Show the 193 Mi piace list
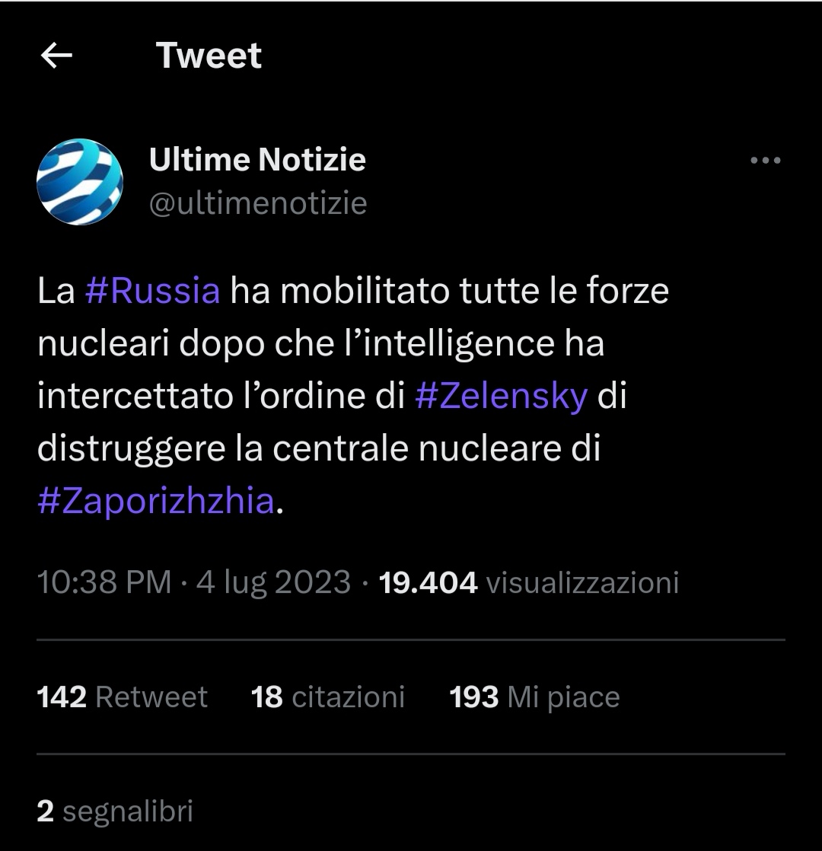Viewport: 822px width, 851px height. click(x=534, y=697)
